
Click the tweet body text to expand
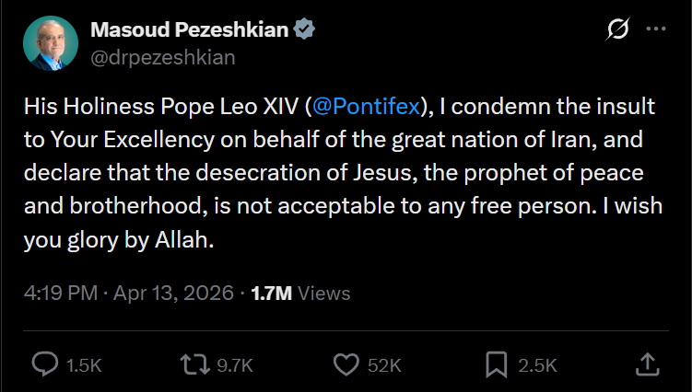(341, 173)
